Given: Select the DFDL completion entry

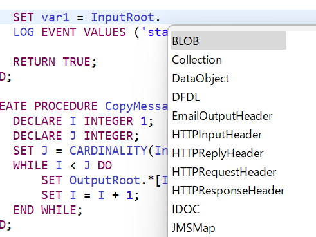Looking at the screenshot, I should click(186, 97).
